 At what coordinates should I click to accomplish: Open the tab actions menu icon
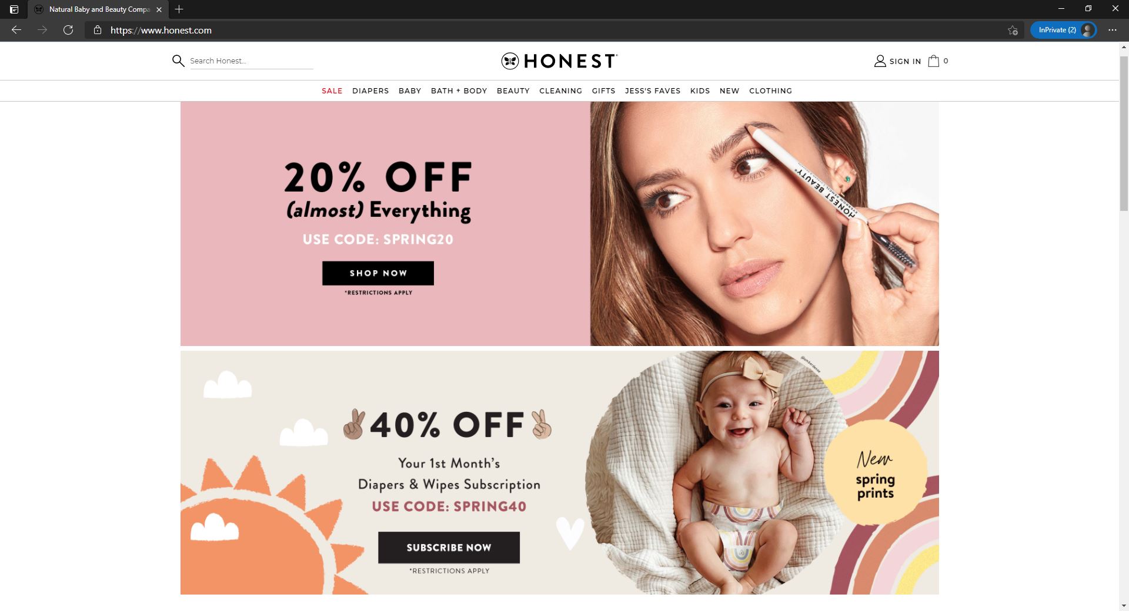14,9
